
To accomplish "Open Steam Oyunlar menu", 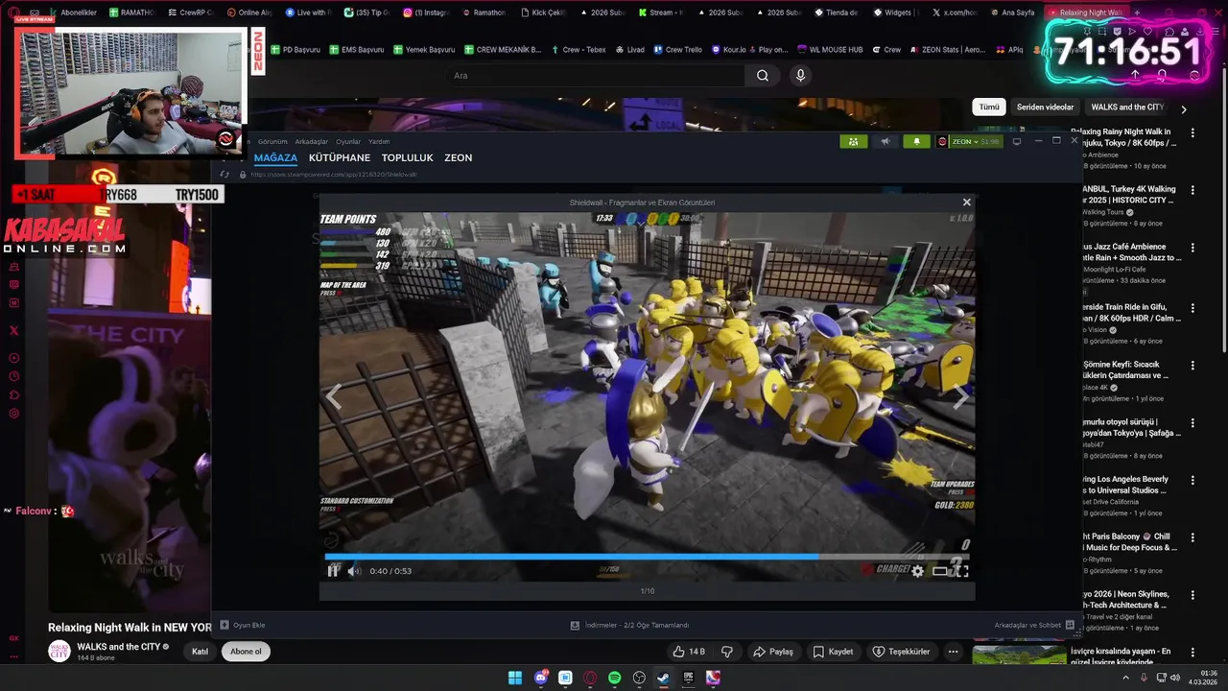I will coord(348,141).
